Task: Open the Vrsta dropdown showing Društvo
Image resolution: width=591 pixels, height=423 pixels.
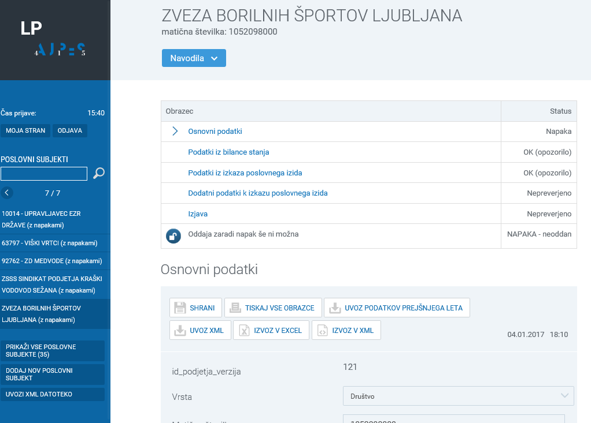Action: pos(458,396)
